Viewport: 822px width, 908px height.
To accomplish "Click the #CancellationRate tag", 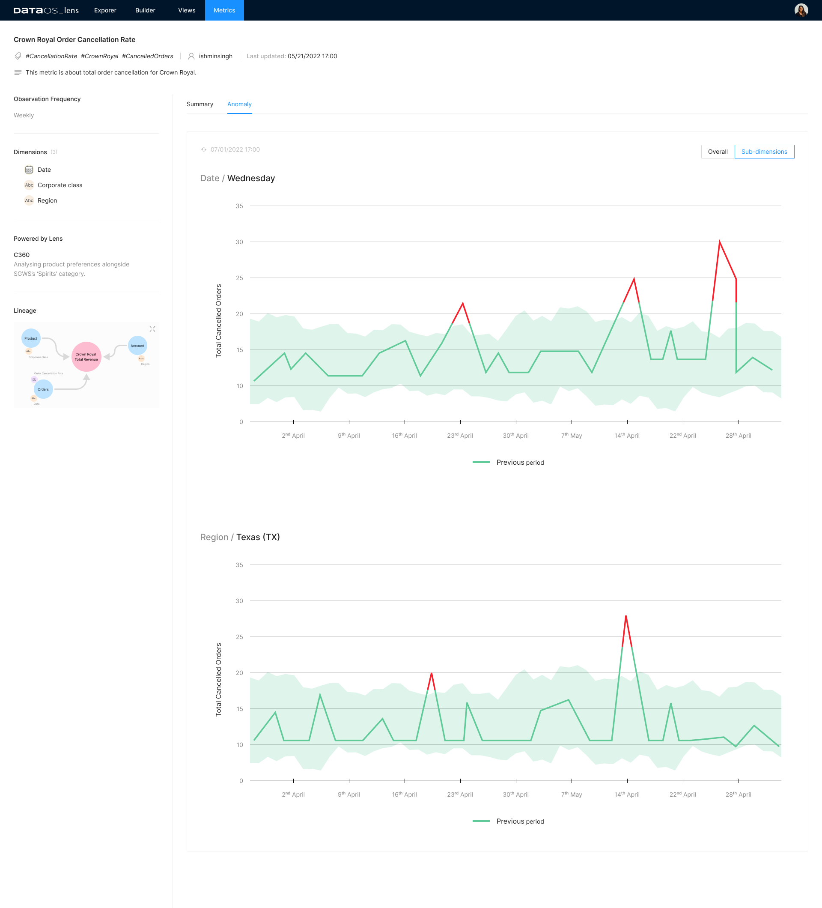I will click(x=51, y=56).
